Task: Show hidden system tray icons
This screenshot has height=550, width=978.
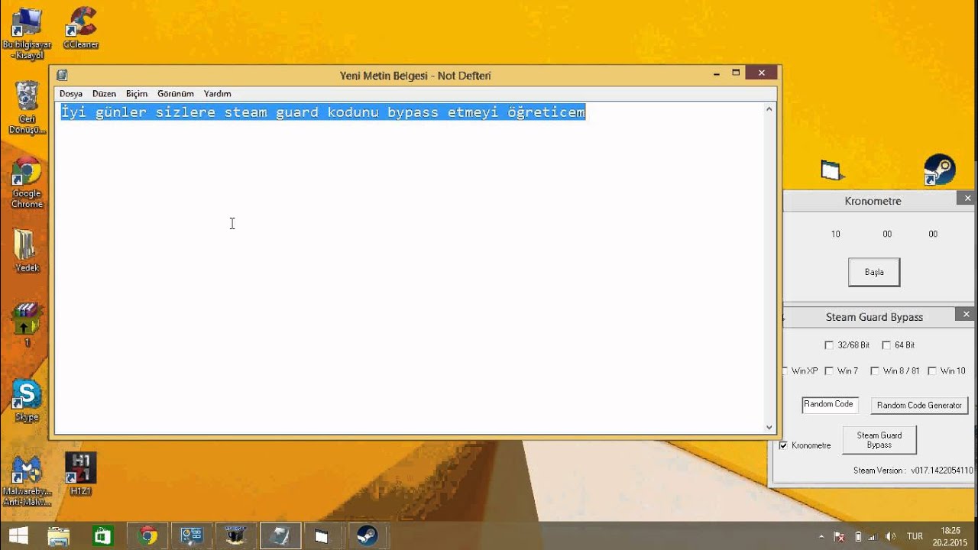Action: (821, 536)
